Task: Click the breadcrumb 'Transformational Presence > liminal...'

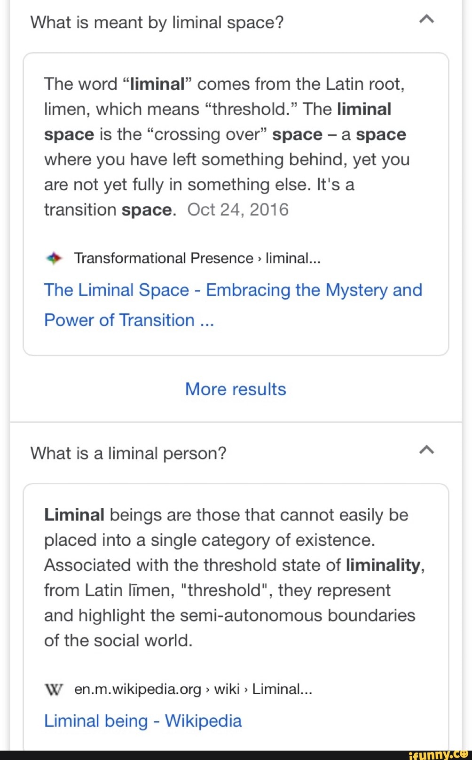Action: [197, 257]
